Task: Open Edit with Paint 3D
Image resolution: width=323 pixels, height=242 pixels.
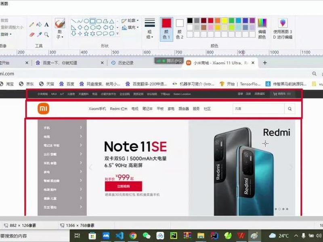Action: pos(283,29)
